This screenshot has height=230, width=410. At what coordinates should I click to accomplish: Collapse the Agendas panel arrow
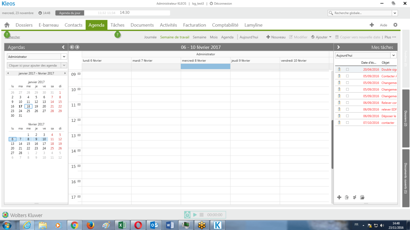pyautogui.click(x=63, y=47)
